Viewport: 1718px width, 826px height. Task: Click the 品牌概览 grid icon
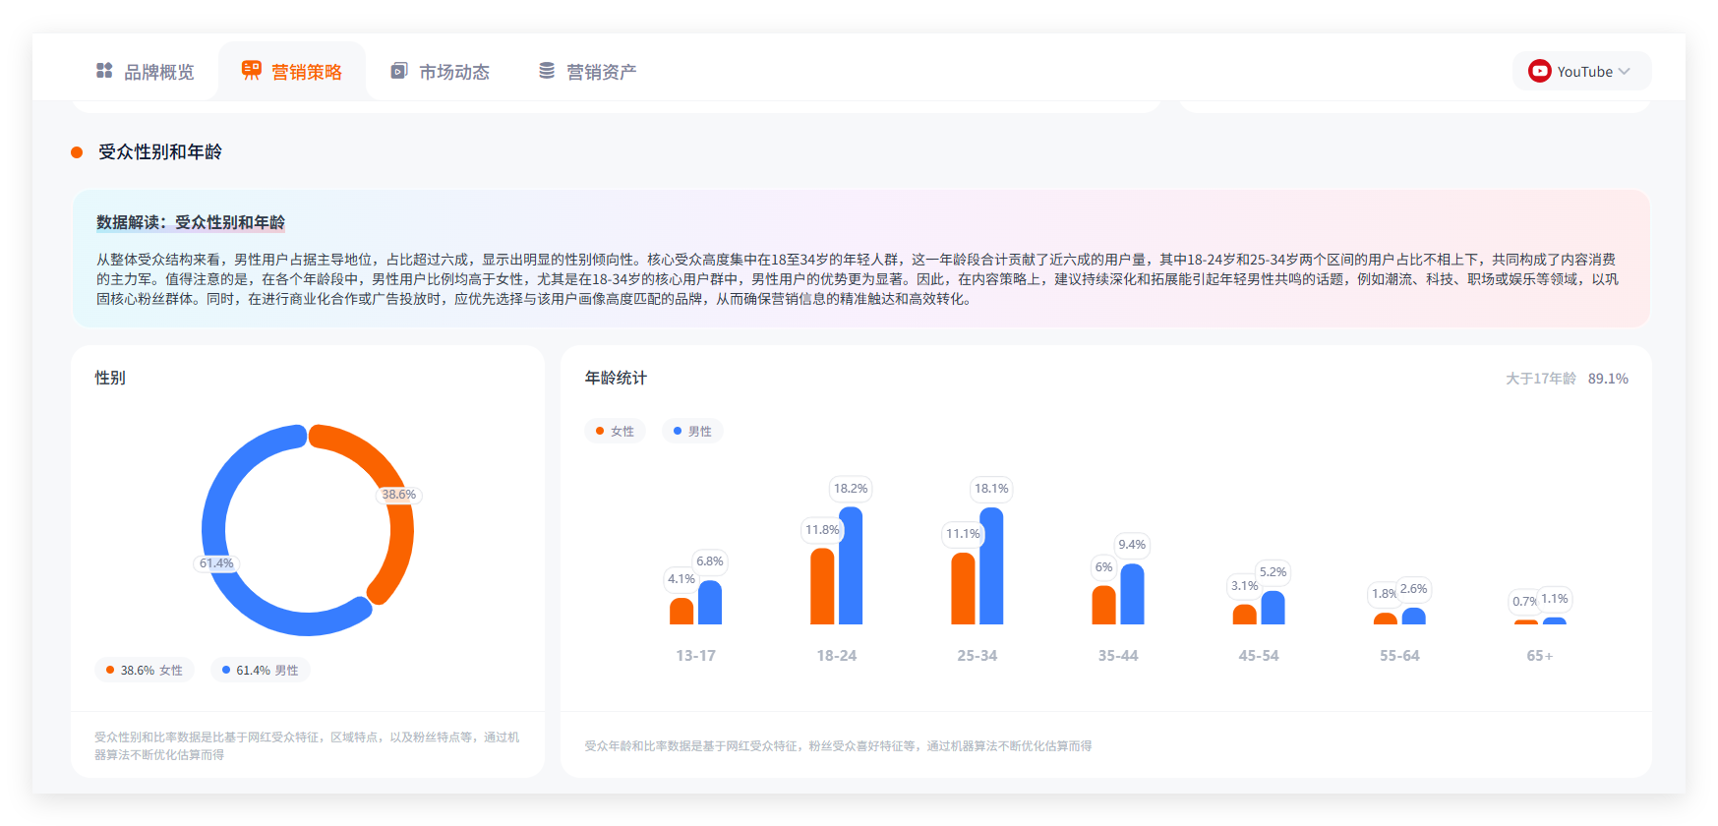pyautogui.click(x=104, y=71)
